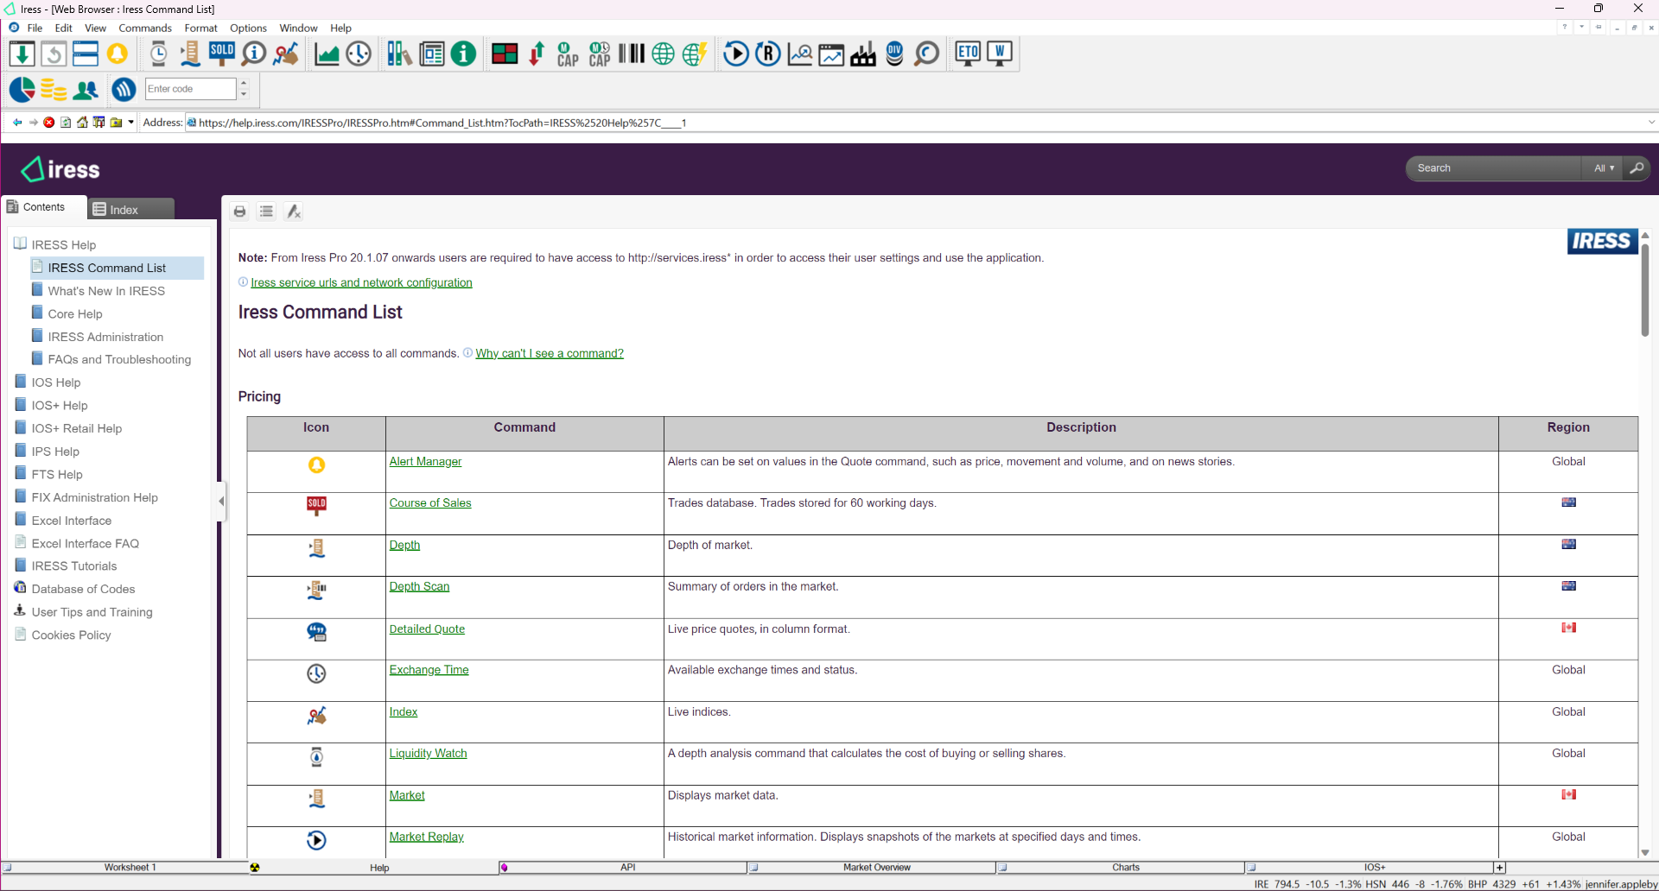Switch to the Index tab
Image resolution: width=1659 pixels, height=891 pixels.
coord(130,209)
